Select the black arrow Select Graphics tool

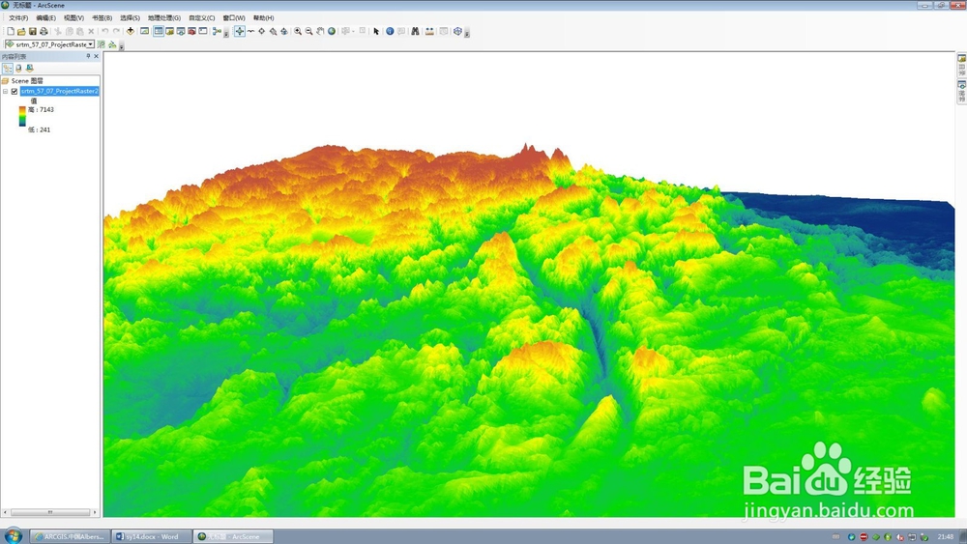coord(375,31)
